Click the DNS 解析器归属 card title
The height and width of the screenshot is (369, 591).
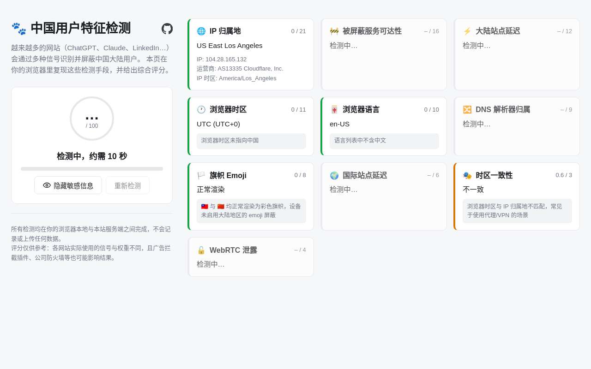503,110
